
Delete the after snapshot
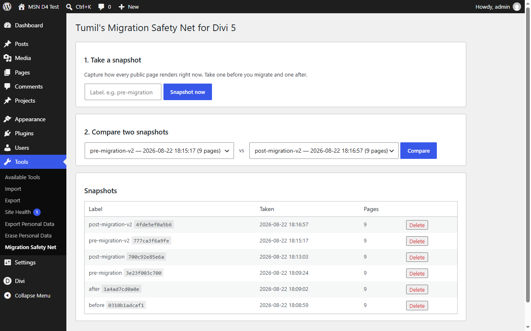click(x=417, y=290)
